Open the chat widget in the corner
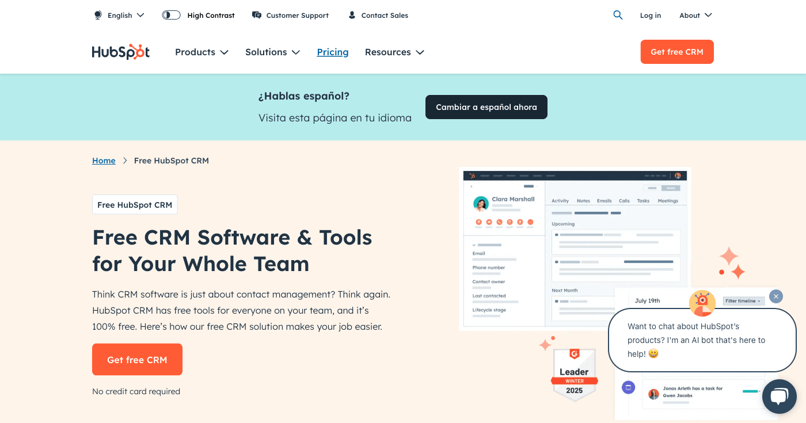Viewport: 806px width, 423px height. coord(779,396)
